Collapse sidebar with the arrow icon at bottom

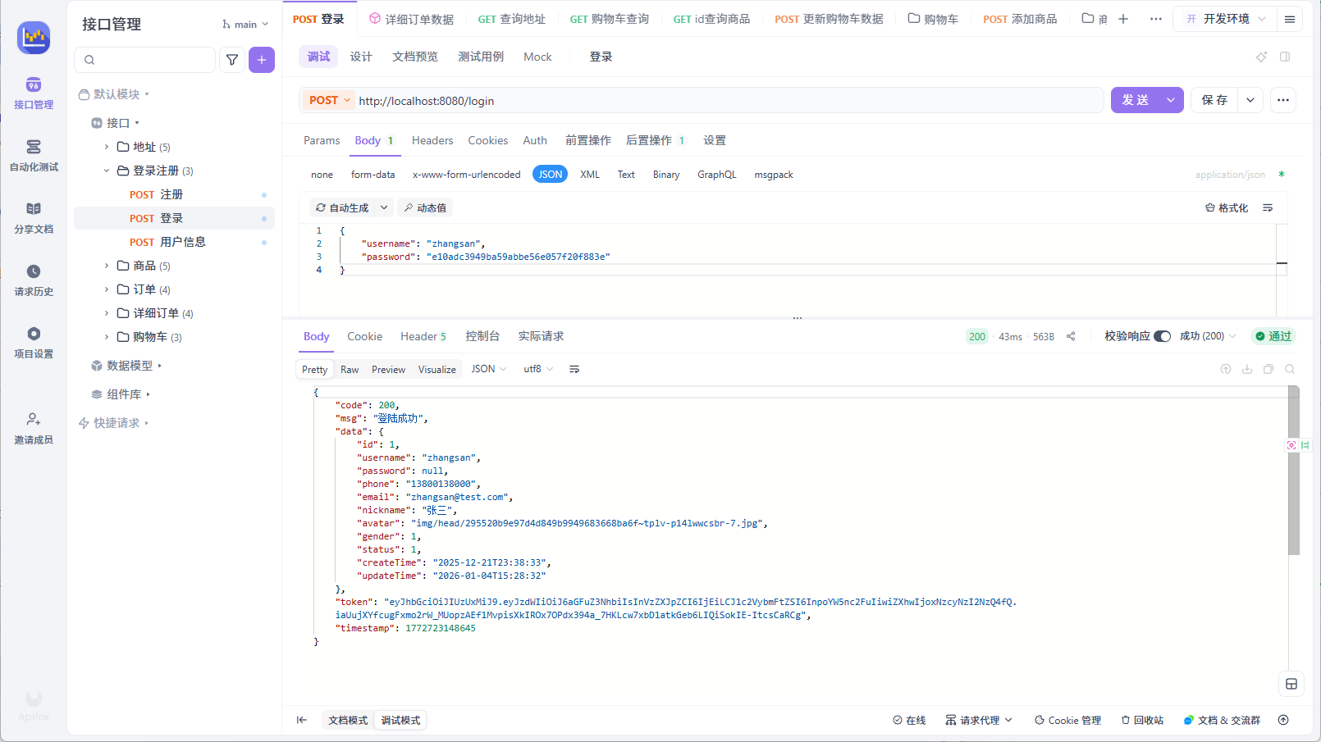click(302, 720)
